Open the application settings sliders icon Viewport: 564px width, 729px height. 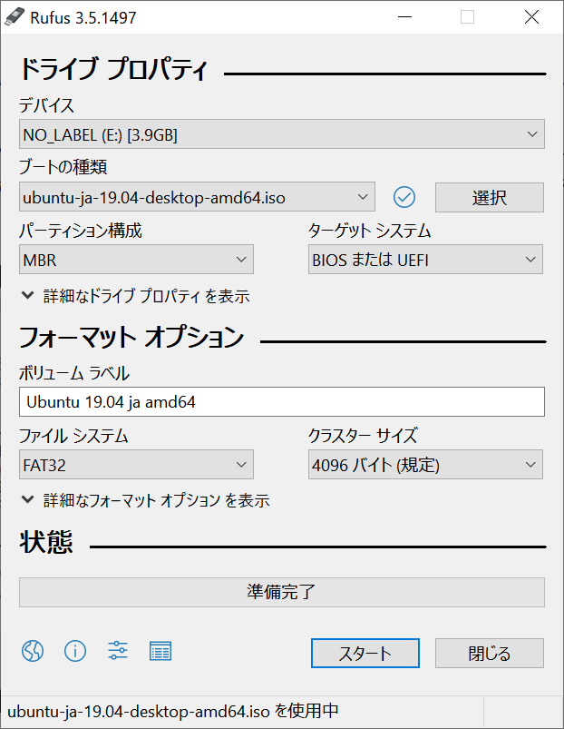pyautogui.click(x=118, y=651)
